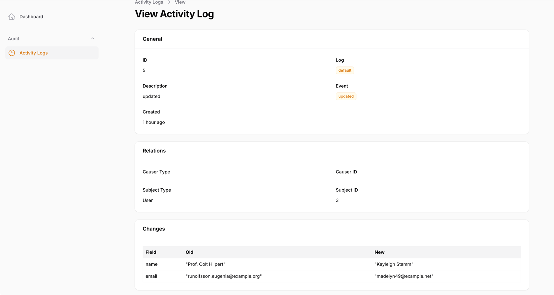Click the View breadcrumb item
The height and width of the screenshot is (295, 554).
pos(180,2)
